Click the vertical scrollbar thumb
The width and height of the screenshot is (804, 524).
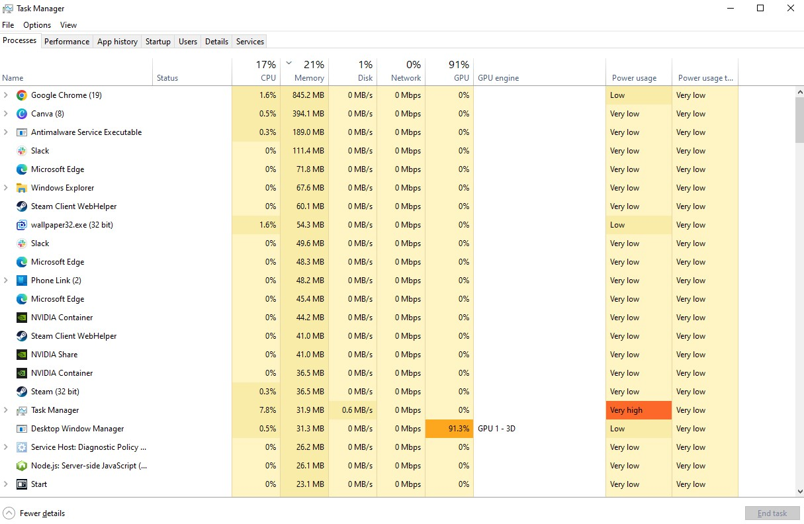pyautogui.click(x=799, y=119)
